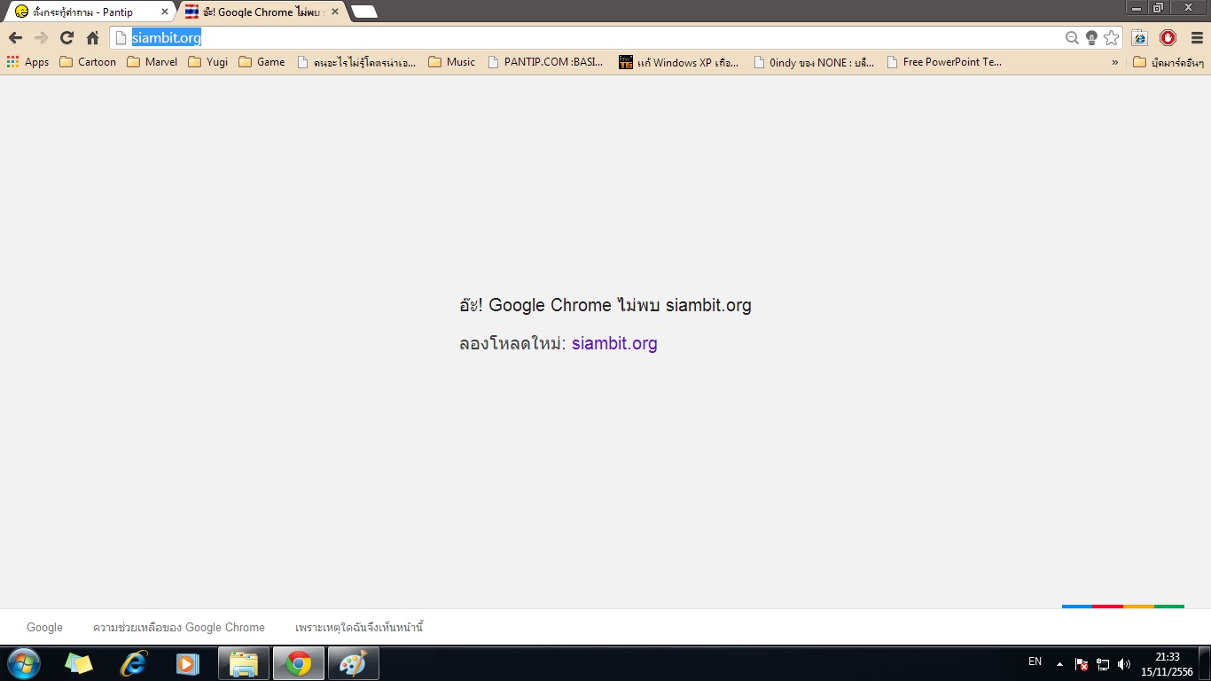Open the Action Center flag icon

click(1082, 663)
